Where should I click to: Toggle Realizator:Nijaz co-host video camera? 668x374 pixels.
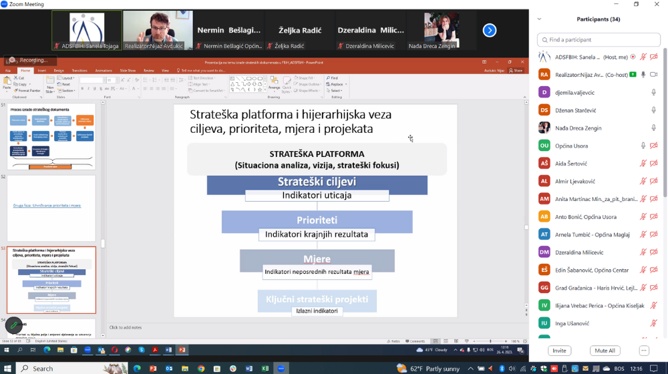pos(654,75)
